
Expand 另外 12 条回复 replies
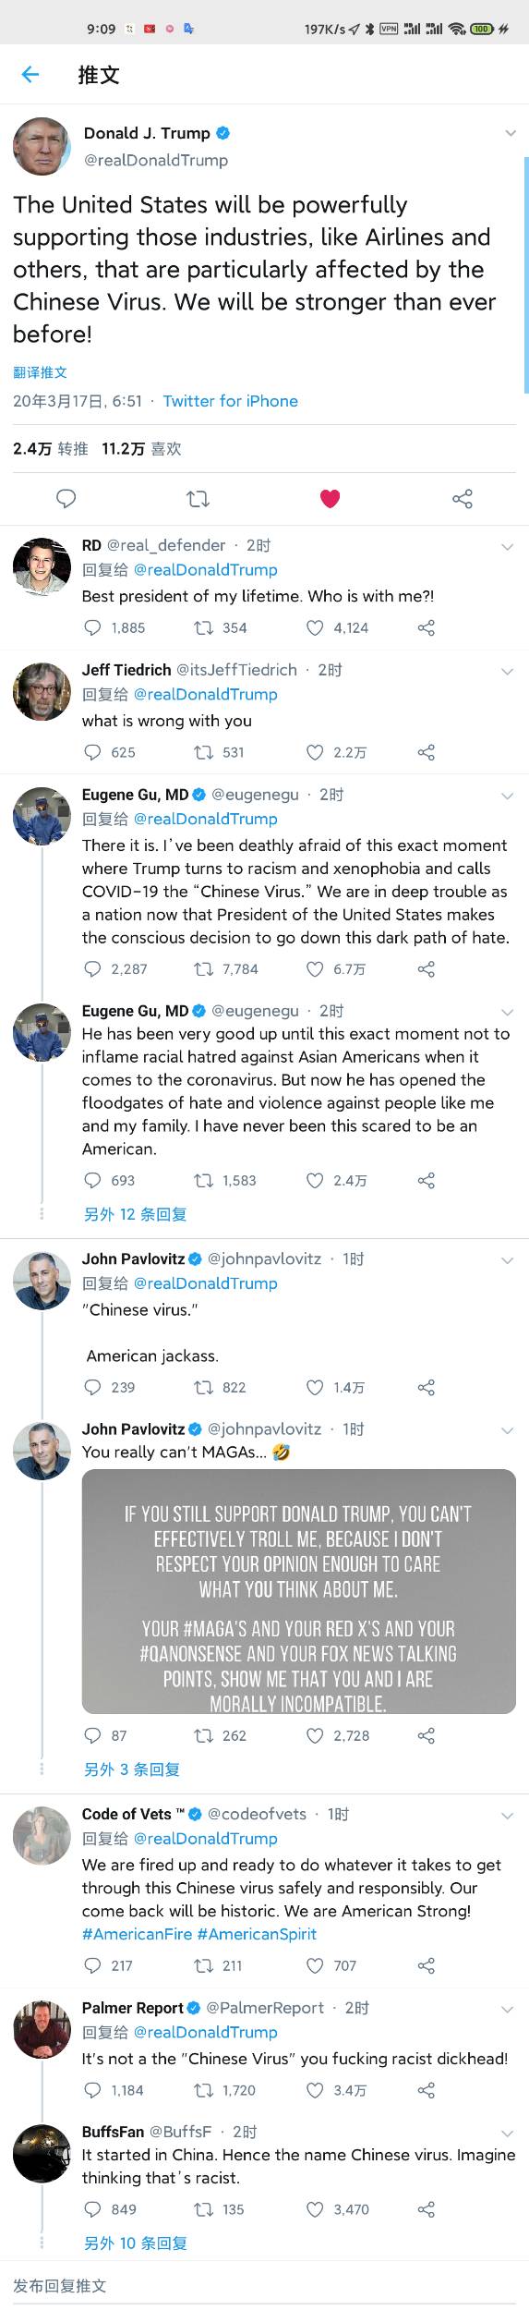(x=135, y=1214)
